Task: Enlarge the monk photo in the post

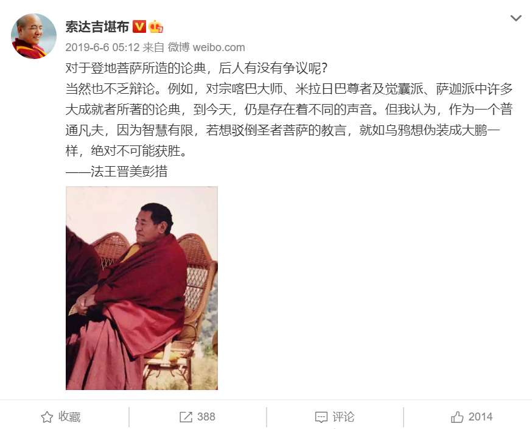Action: (142, 288)
